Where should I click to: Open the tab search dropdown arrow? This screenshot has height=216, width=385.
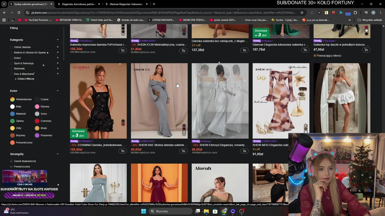click(4, 4)
